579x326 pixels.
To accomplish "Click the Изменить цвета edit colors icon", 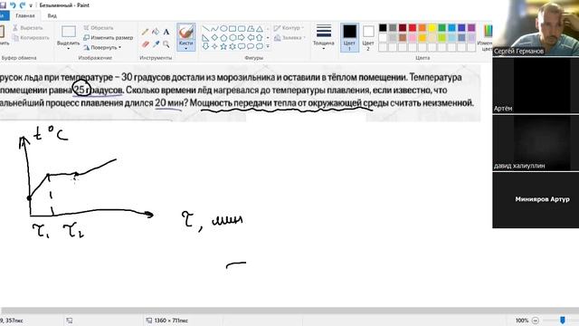I will click(488, 32).
